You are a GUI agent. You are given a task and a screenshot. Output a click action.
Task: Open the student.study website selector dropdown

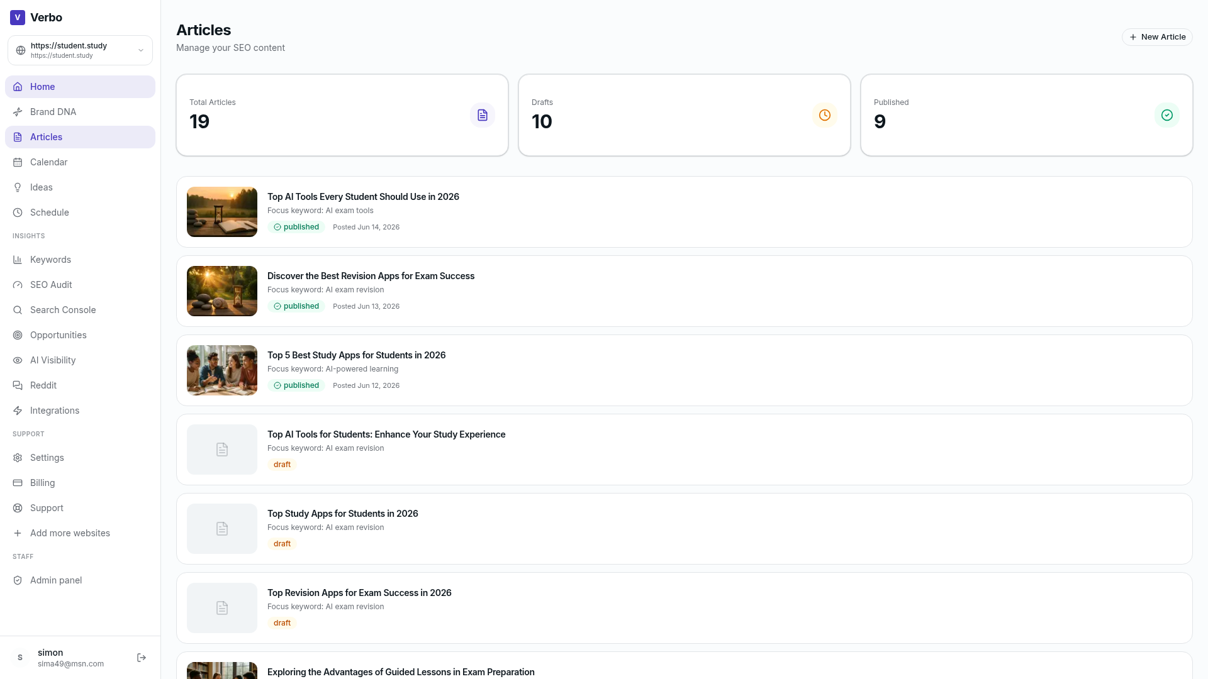80,50
